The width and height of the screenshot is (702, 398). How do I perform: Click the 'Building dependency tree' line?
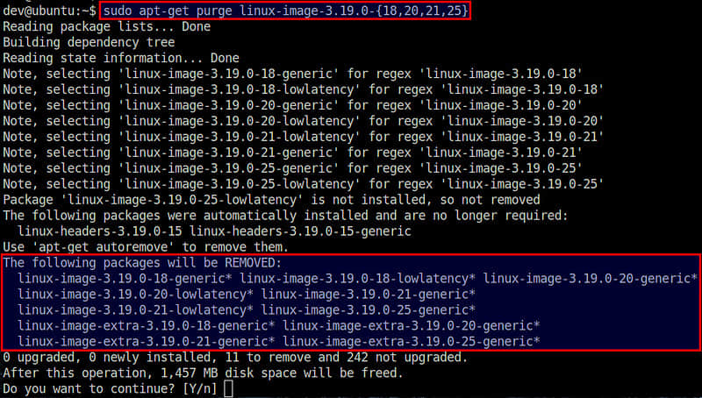click(x=89, y=42)
